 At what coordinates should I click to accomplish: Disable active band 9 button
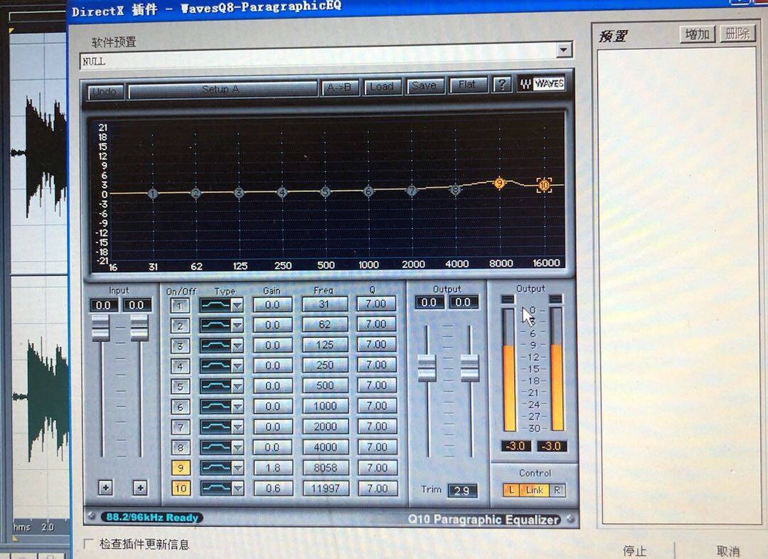(180, 468)
